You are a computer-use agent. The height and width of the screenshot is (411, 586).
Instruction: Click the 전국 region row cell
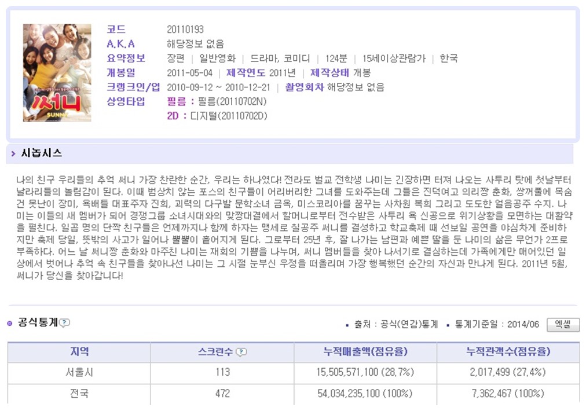coord(79,394)
